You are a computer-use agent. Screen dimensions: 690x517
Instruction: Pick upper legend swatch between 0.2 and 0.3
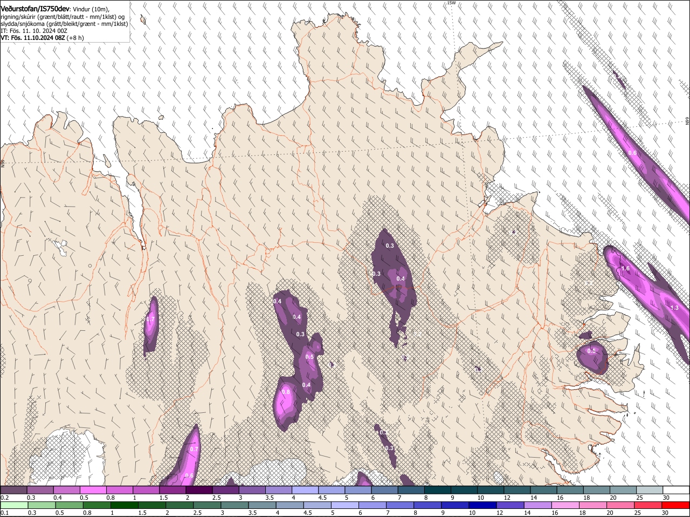tap(13, 489)
